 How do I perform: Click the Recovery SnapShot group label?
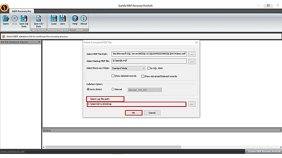click(x=58, y=30)
